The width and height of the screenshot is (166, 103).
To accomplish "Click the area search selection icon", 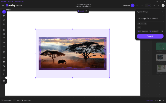I will point(4,66).
